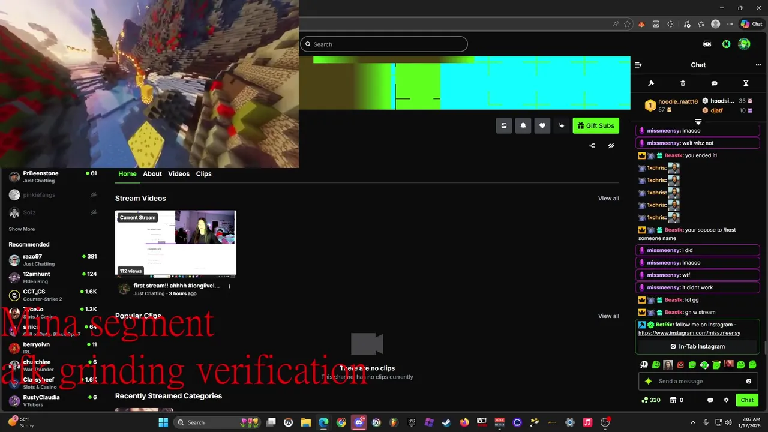Collapse the gift leaderboard with the down arrow
The width and height of the screenshot is (768, 432).
click(698, 122)
